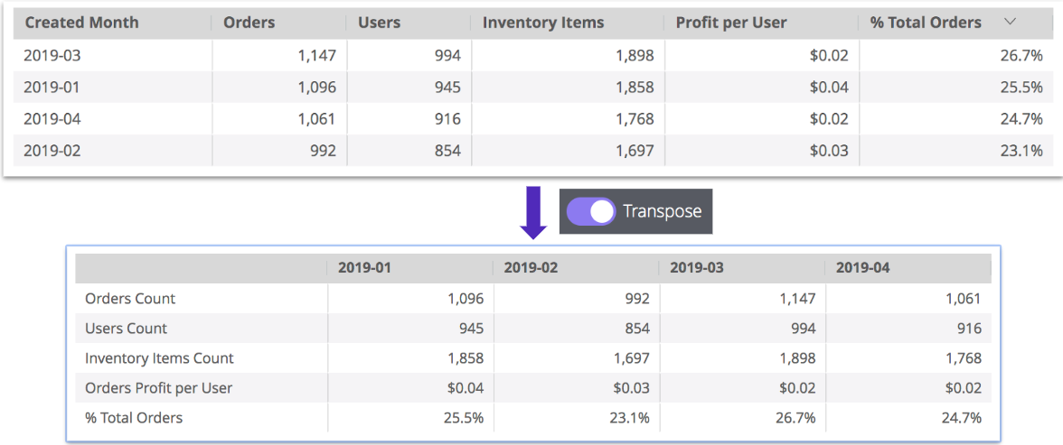Click the % Total Orders header text

[925, 23]
